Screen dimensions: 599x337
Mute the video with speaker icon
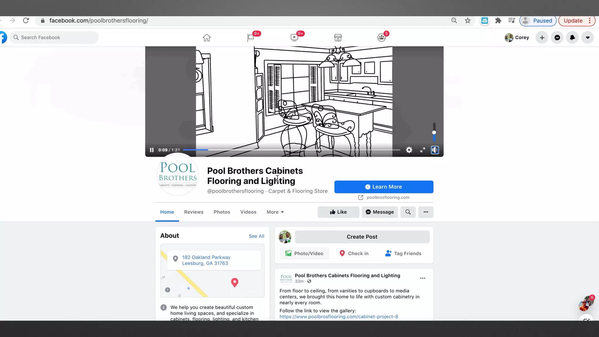pos(435,150)
